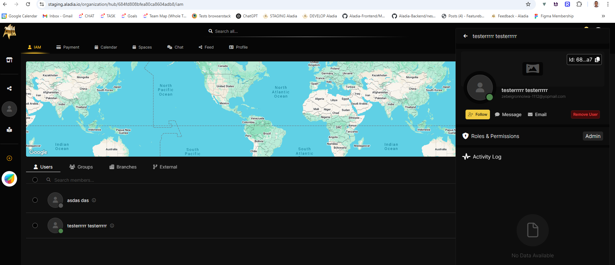
Task: Switch to the IAM tab
Action: (x=34, y=47)
